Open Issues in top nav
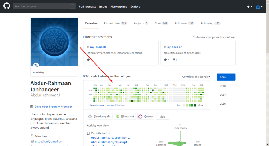This screenshot has width=269, height=146. [103, 6]
